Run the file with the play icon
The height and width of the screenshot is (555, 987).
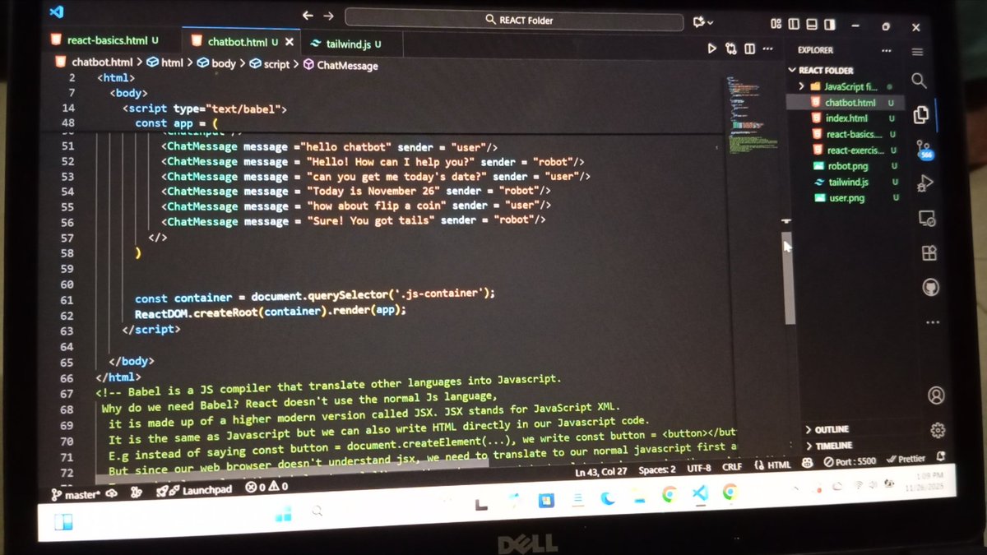[712, 49]
